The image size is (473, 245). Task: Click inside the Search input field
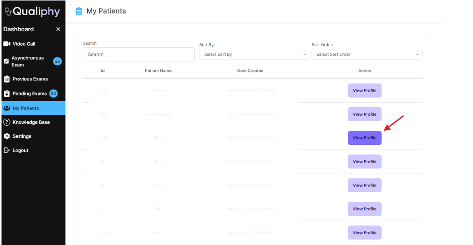[138, 54]
